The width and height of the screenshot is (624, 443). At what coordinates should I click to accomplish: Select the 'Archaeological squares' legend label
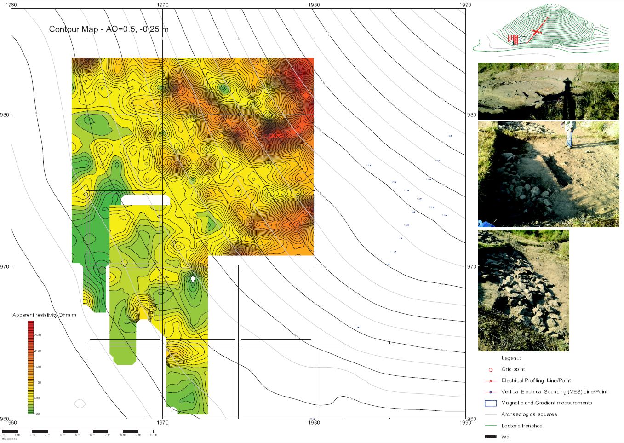coord(529,414)
